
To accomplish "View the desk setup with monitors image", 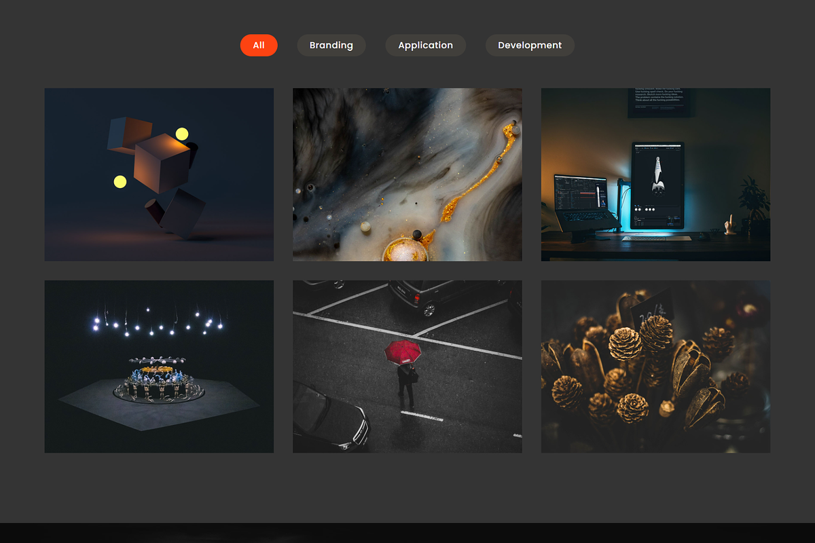I will click(655, 174).
